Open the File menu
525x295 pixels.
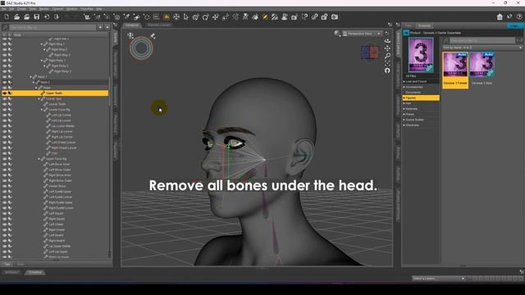coord(4,9)
